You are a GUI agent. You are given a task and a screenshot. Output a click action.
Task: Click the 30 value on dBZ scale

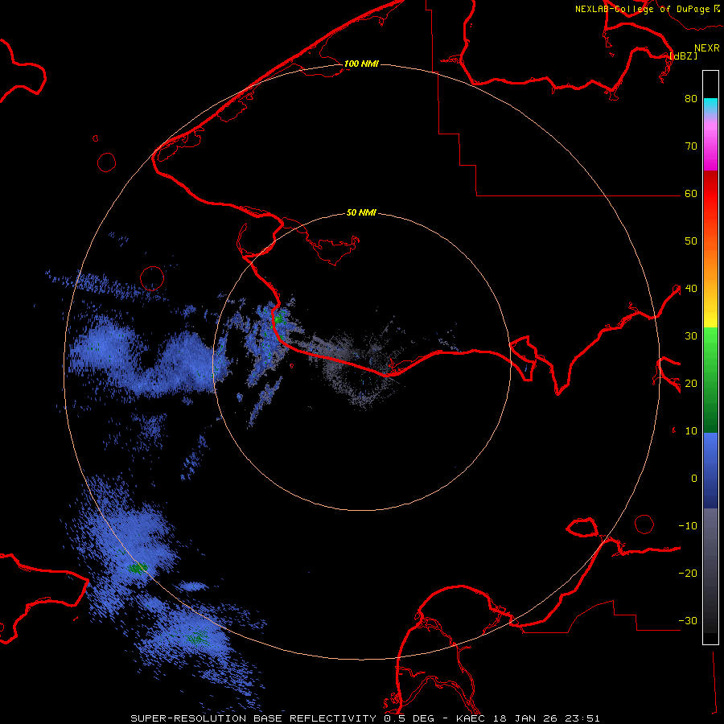(x=691, y=336)
